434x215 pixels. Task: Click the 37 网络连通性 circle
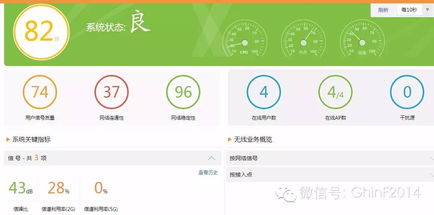[x=112, y=92]
